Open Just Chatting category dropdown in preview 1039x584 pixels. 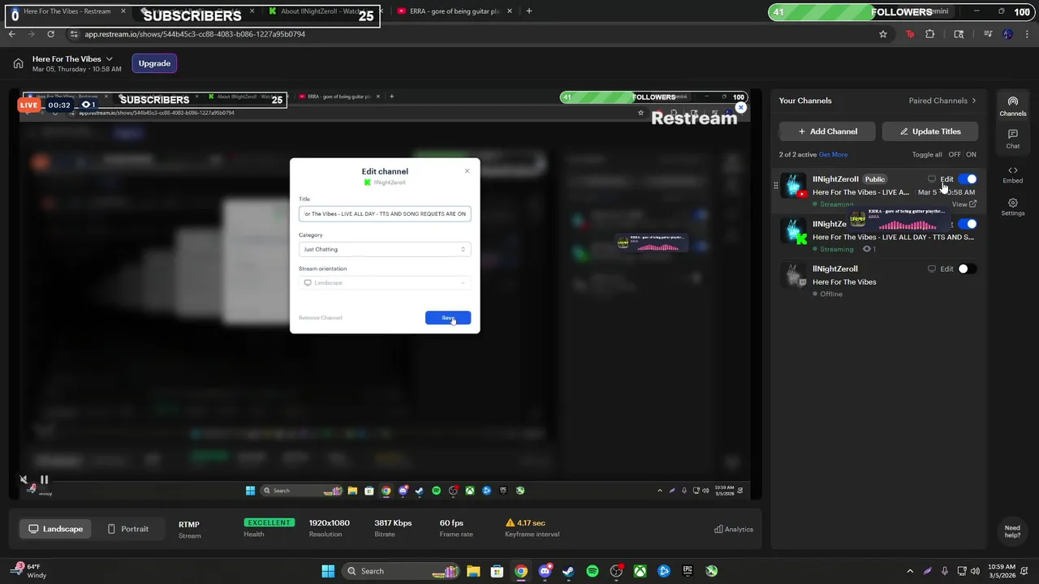coord(385,249)
